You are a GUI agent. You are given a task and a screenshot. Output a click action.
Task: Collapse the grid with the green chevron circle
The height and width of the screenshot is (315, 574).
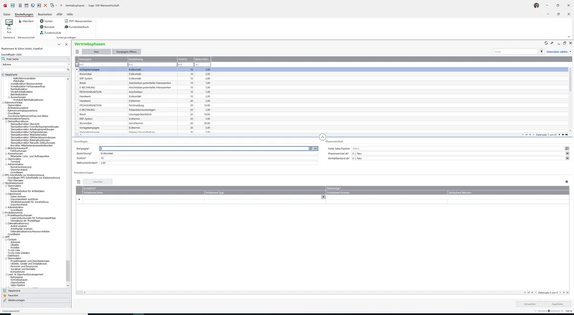click(x=322, y=137)
